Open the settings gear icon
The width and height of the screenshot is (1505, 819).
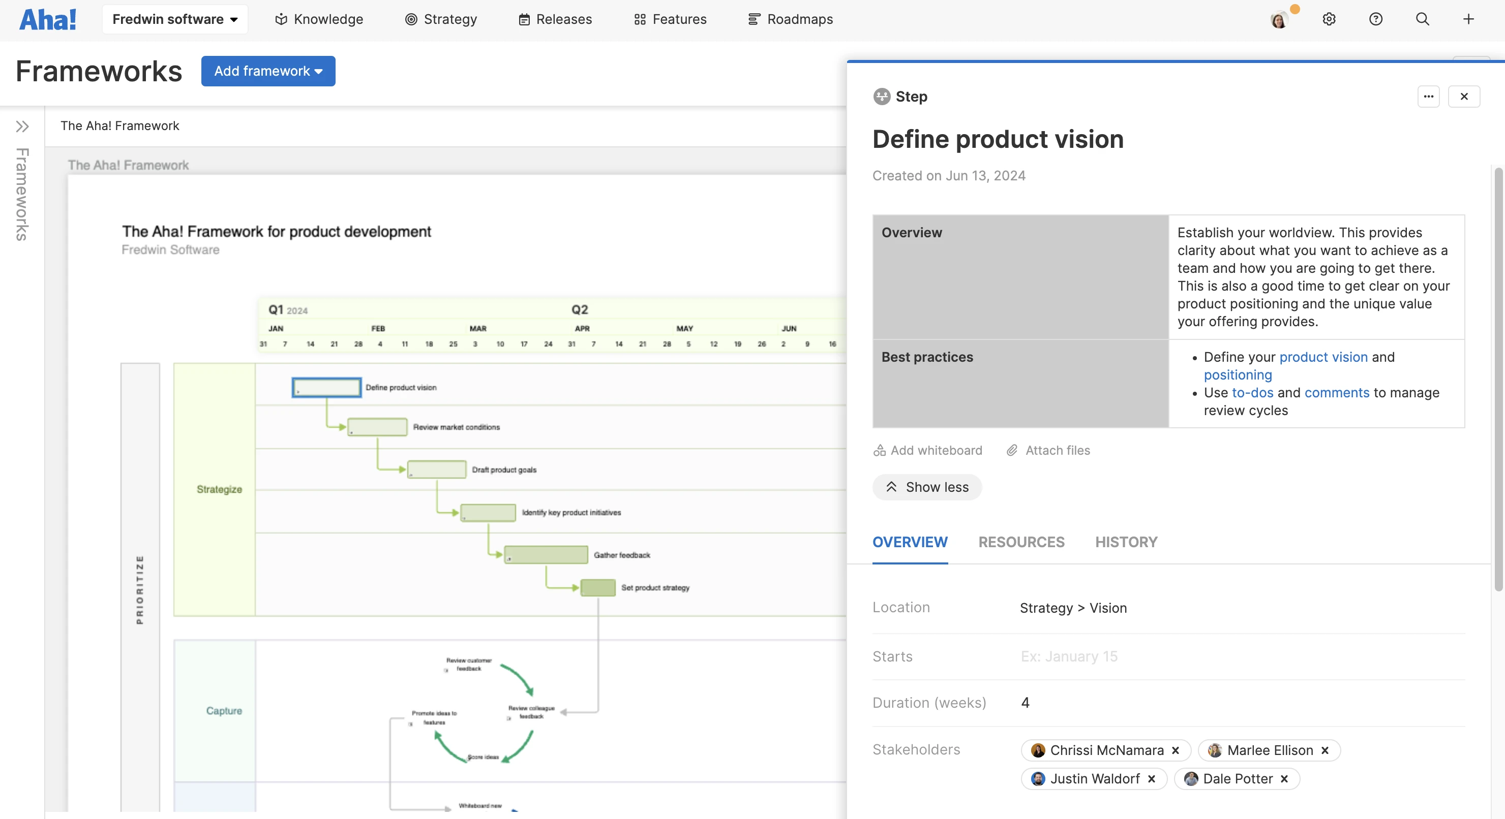click(1329, 19)
